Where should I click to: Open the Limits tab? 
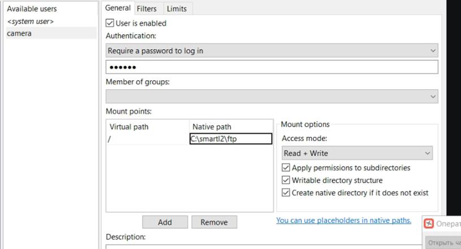tap(176, 8)
